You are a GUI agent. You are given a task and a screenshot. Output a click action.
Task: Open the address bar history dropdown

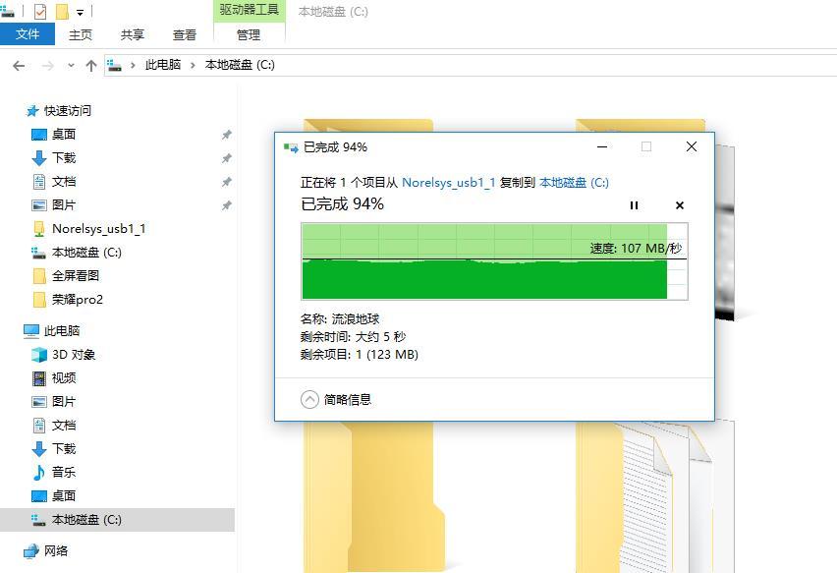tap(70, 65)
